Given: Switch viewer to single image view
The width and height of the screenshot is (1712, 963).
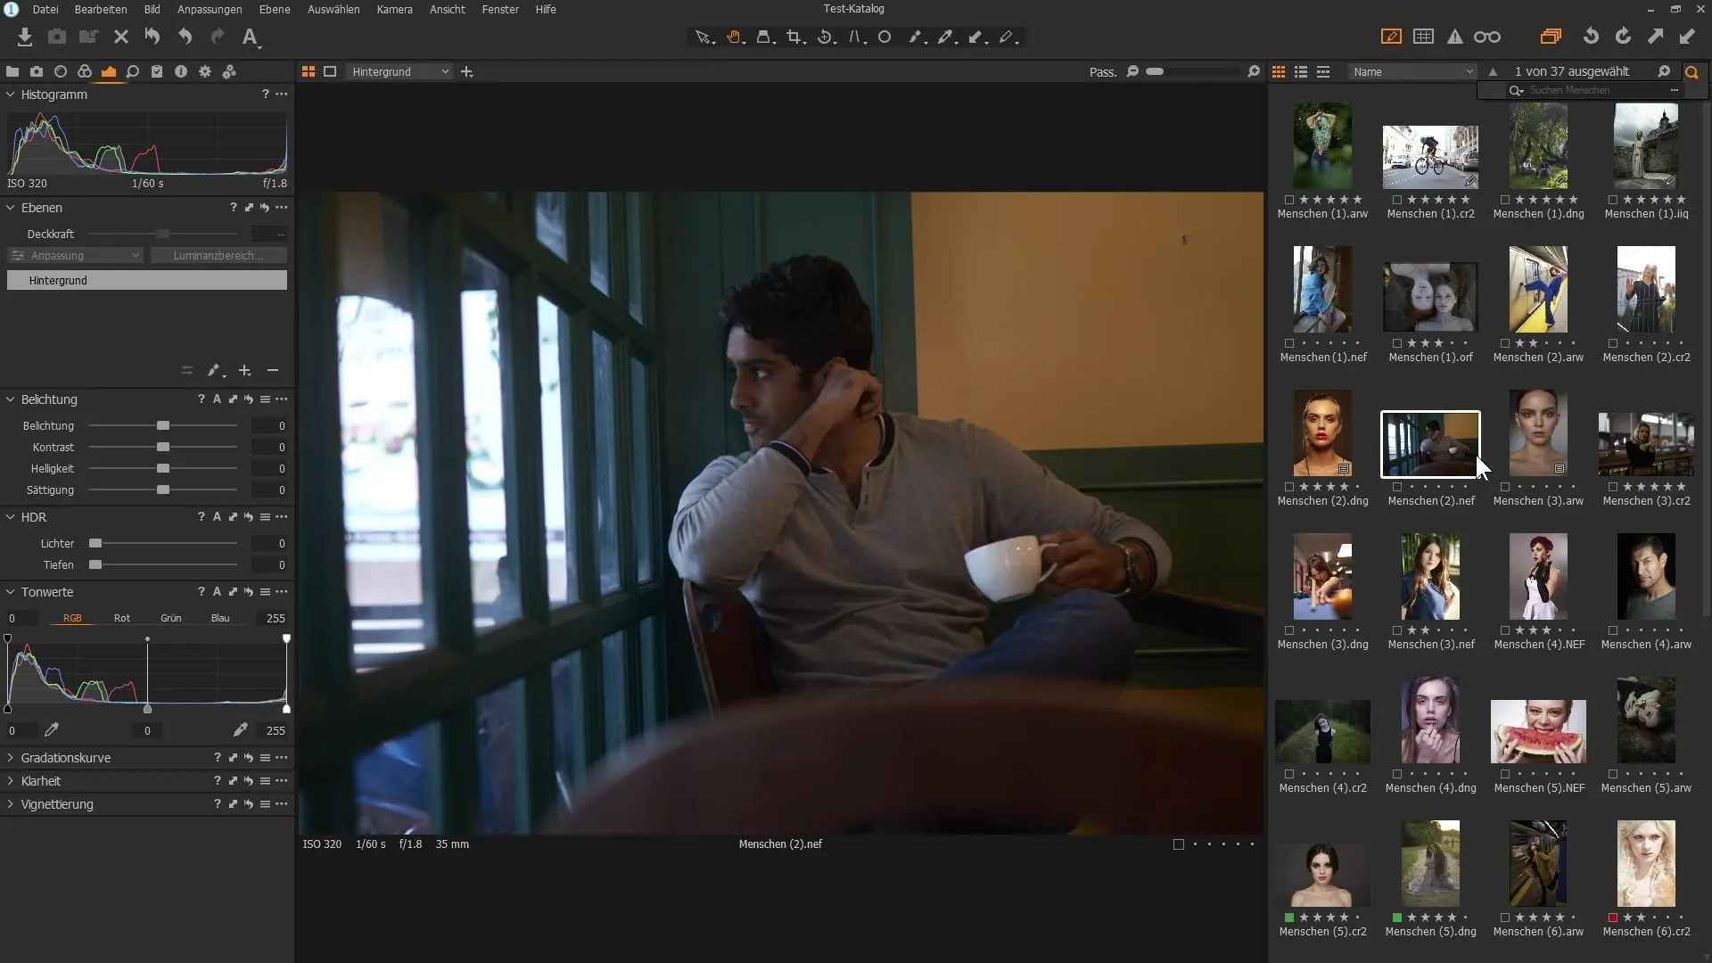Looking at the screenshot, I should point(330,71).
